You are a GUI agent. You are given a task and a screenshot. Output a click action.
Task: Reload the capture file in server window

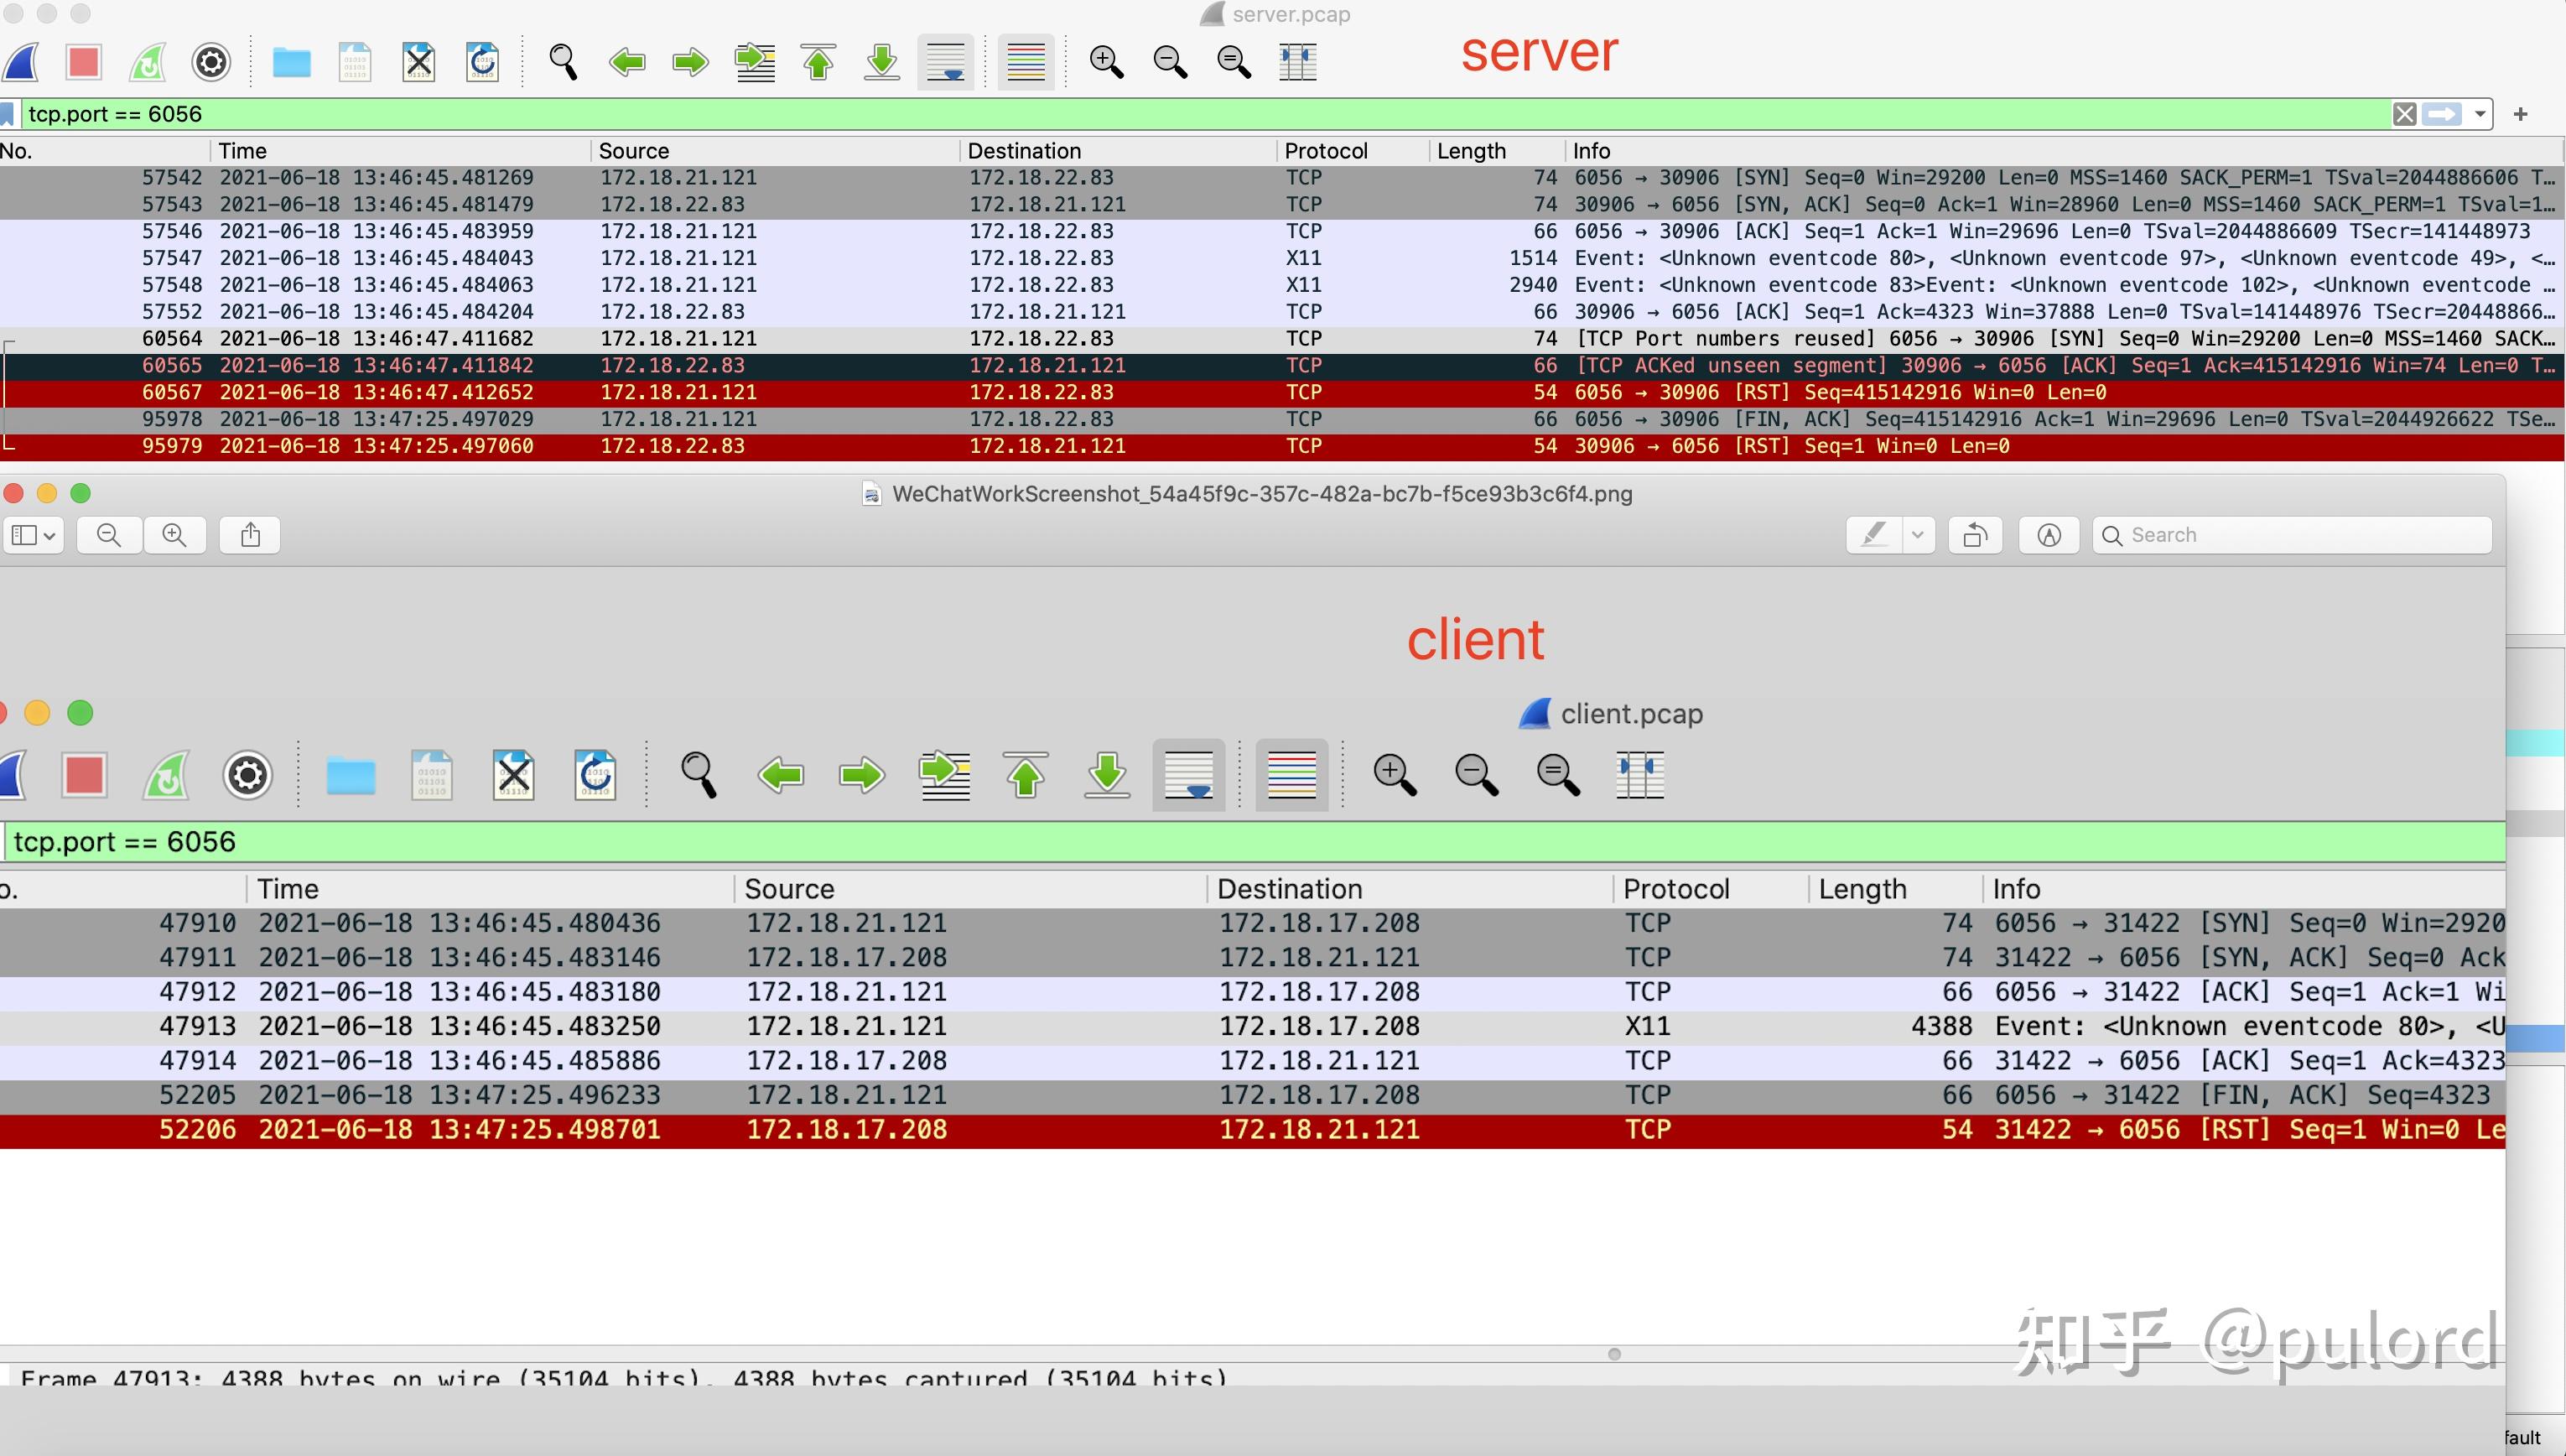pos(483,62)
